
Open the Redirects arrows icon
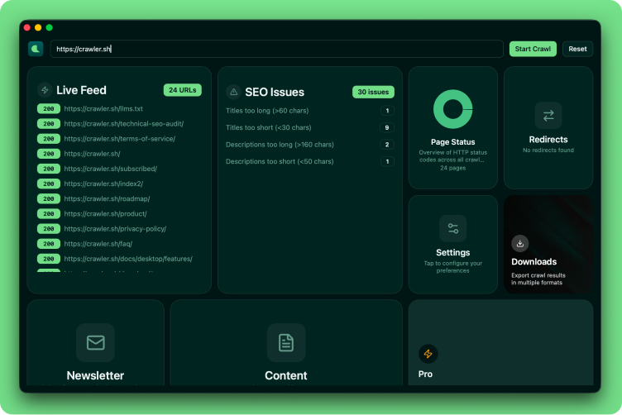pos(548,116)
